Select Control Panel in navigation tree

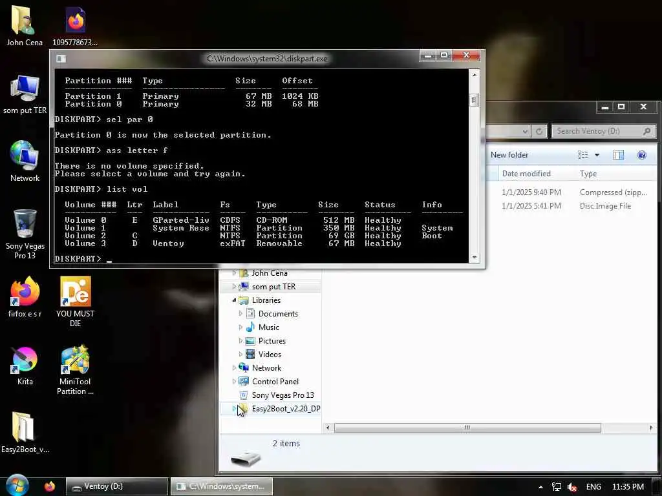[275, 381]
